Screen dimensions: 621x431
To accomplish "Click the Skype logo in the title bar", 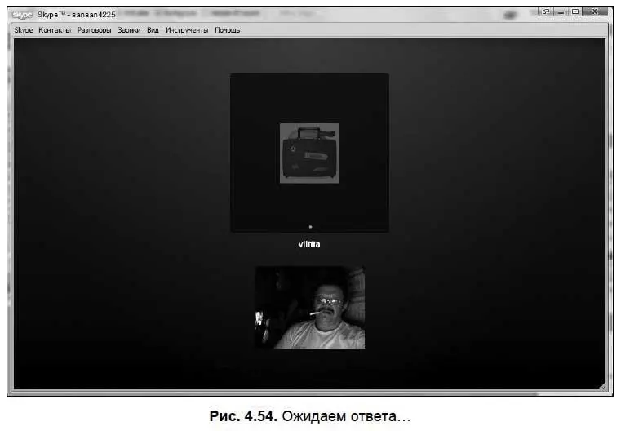I will point(23,14).
